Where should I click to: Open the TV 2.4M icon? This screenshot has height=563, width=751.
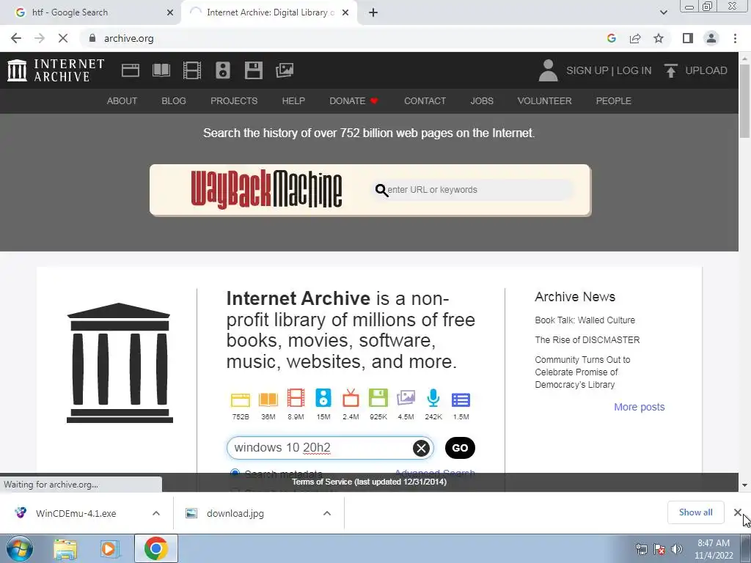click(351, 398)
